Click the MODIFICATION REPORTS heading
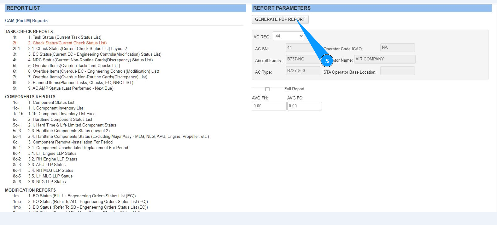This screenshot has height=225, width=497. (31, 190)
